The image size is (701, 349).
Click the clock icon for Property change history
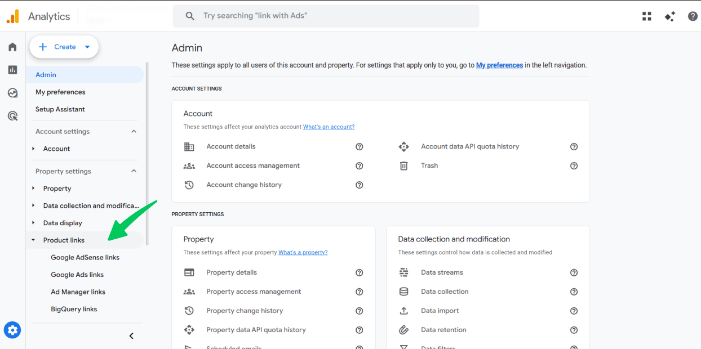(189, 311)
